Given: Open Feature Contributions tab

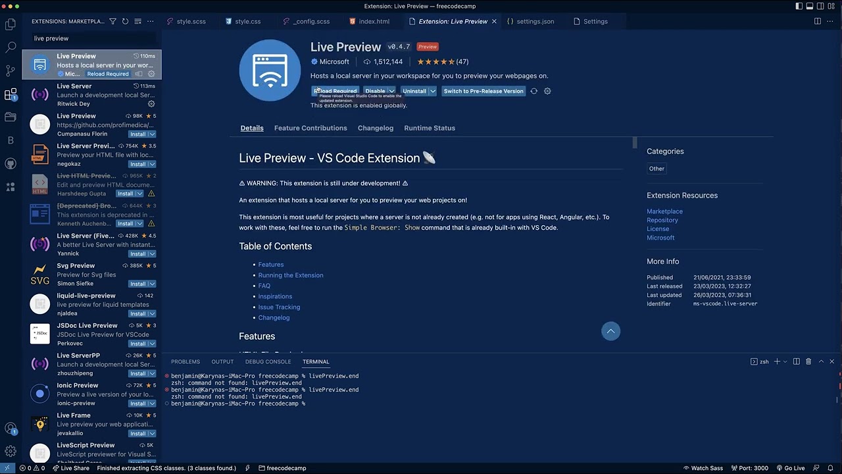Looking at the screenshot, I should click(310, 128).
